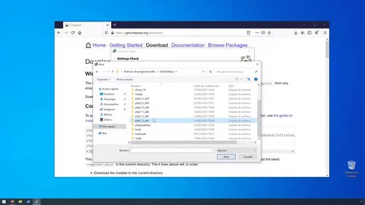Open Firefox downloads arrow icon
Viewport: 365px width, 205px height.
click(x=295, y=33)
